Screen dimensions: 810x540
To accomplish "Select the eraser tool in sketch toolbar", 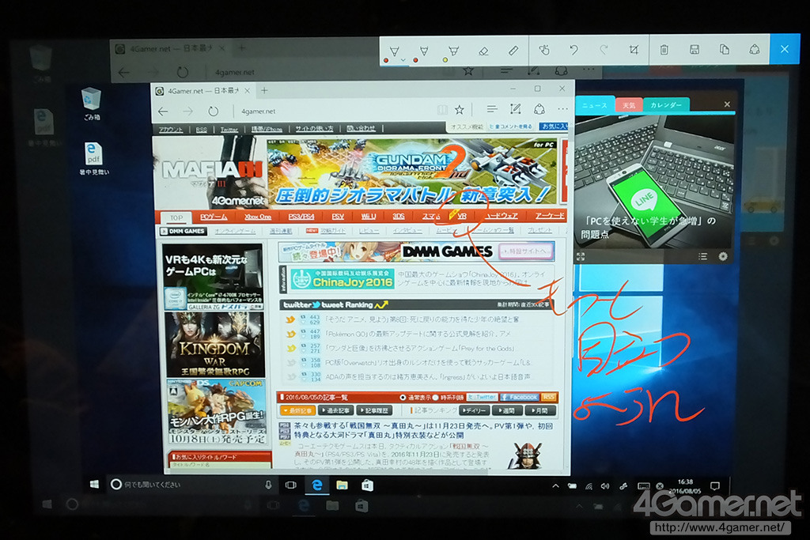I will pyautogui.click(x=483, y=50).
